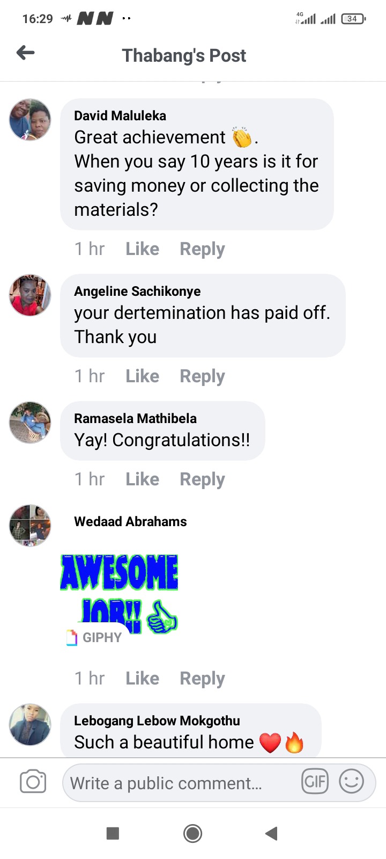The image size is (386, 859).
Task: Tap the Android recent apps square
Action: pos(113,833)
